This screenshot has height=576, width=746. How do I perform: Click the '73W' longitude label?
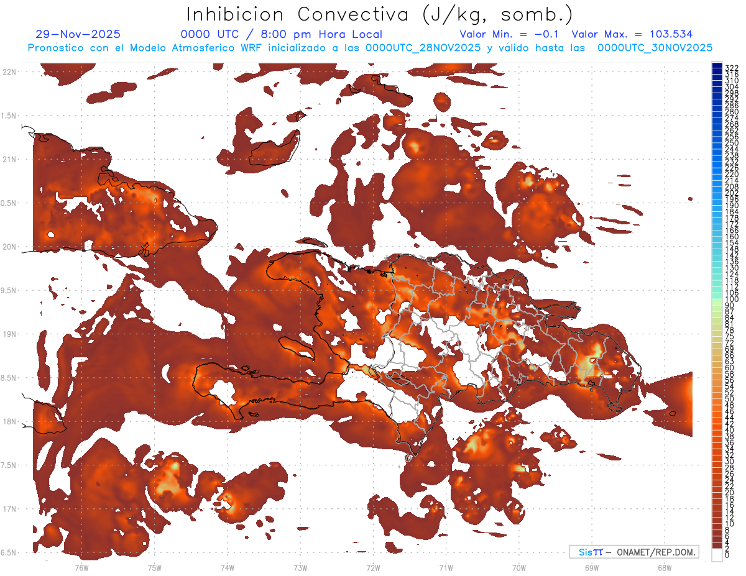(x=300, y=567)
